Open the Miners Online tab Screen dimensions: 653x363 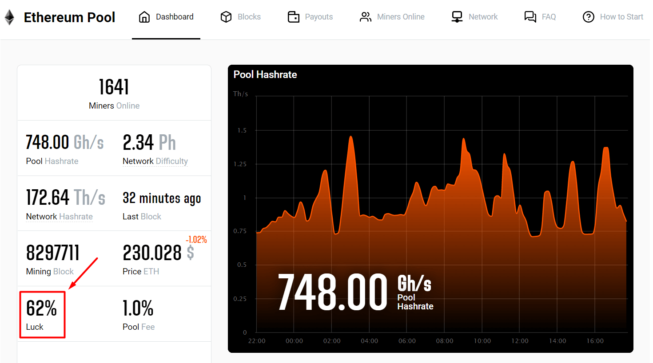pyautogui.click(x=401, y=17)
